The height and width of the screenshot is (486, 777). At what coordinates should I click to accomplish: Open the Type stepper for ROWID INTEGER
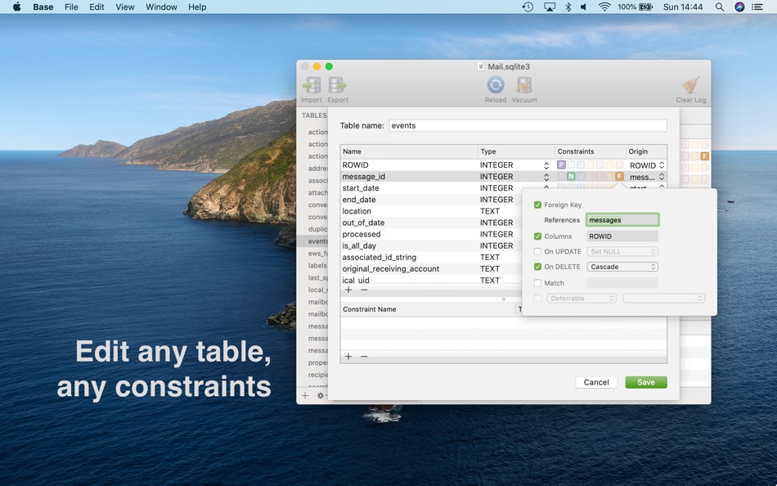[x=546, y=165]
